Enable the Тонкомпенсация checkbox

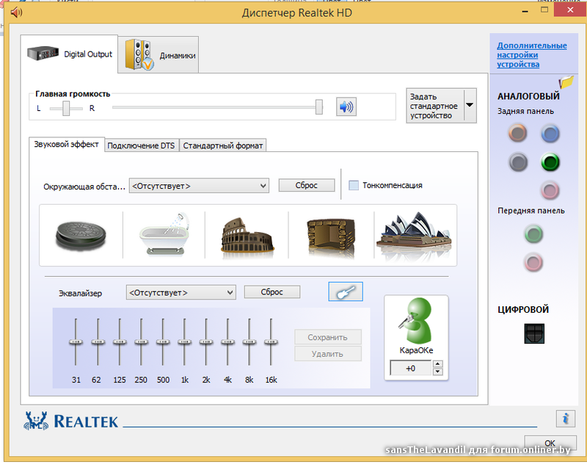click(x=354, y=185)
